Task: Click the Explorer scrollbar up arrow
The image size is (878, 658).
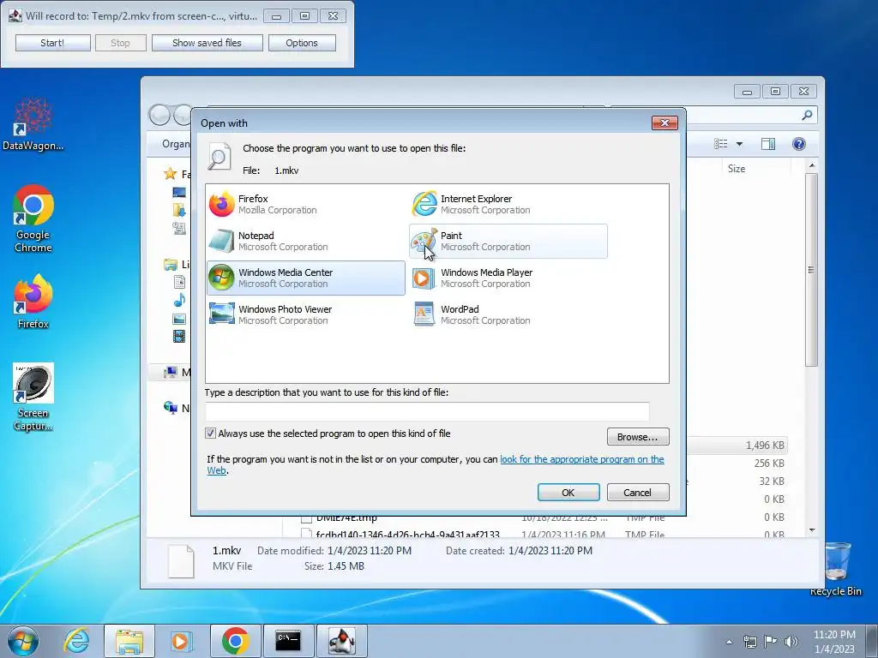Action: point(812,166)
